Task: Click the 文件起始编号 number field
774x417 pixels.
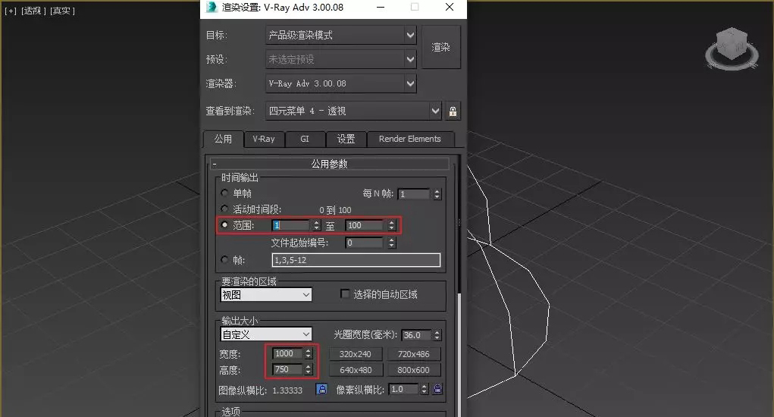Action: point(365,243)
